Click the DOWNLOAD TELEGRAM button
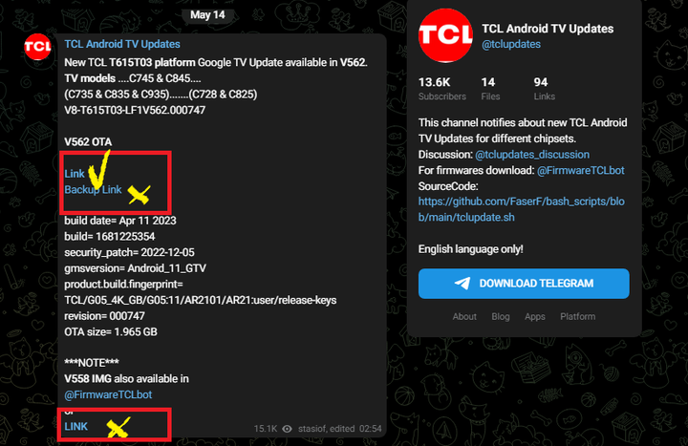Viewport: 688px width, 446px height. [524, 284]
